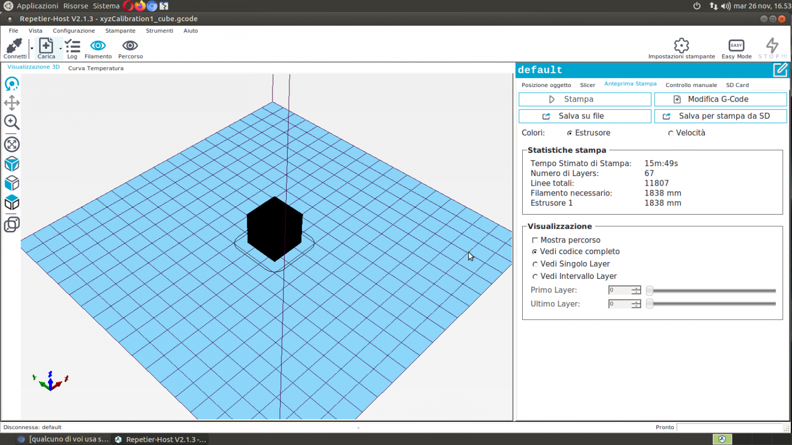
Task: Open the Sistema system menu
Action: tap(106, 6)
